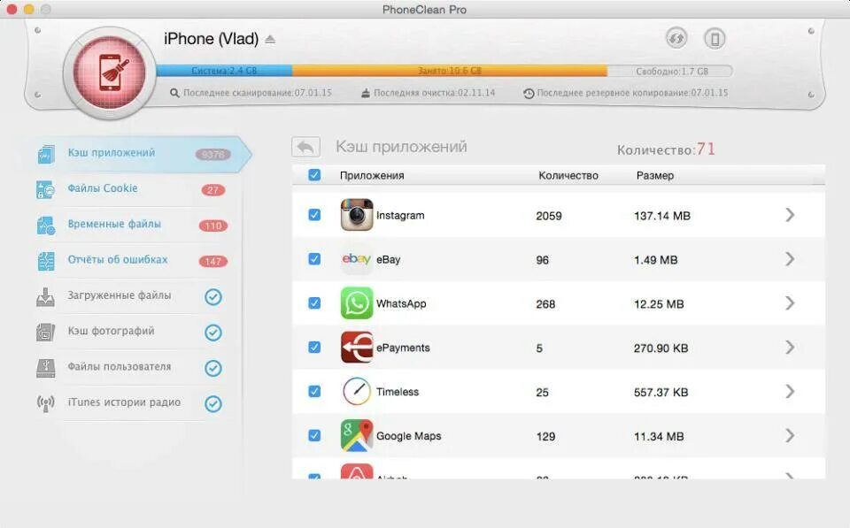
Task: Click the orange used-storage bar segment
Action: 450,71
